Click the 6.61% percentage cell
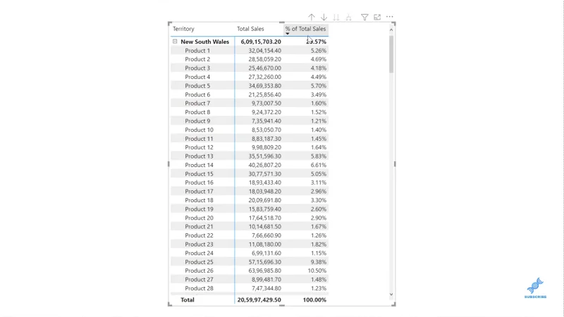Screen dimensions: 564x317 tap(319, 165)
